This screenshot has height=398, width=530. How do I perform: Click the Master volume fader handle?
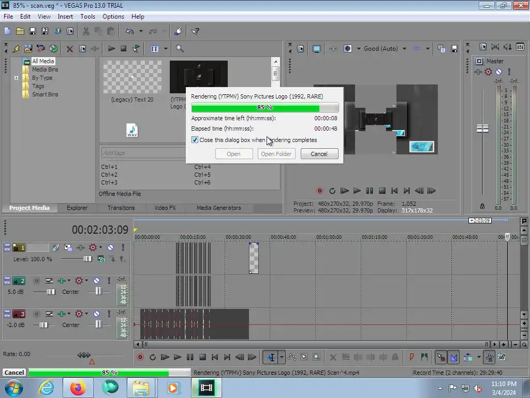(482, 129)
